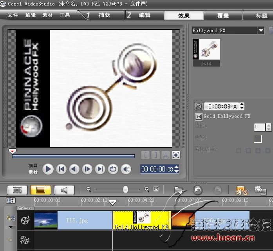273x251 pixels.
Task: Expand the Hollywood FX category dropdown
Action: pos(261,31)
